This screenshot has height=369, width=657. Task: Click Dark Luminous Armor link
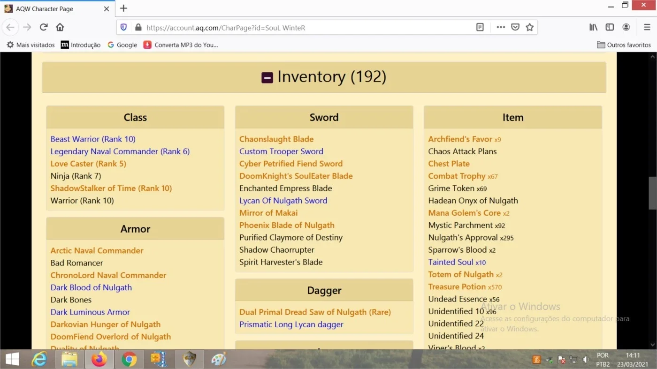tap(90, 312)
